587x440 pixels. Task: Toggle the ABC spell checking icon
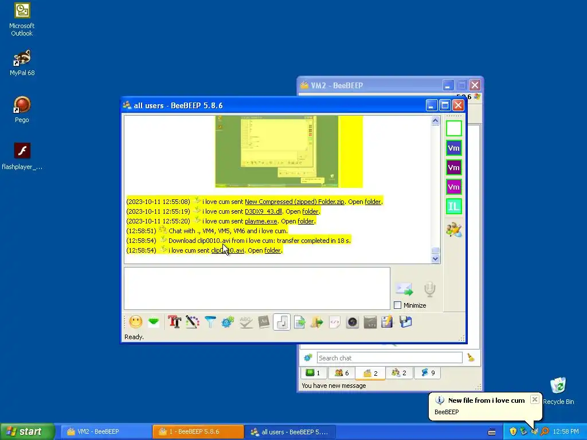[x=245, y=322]
